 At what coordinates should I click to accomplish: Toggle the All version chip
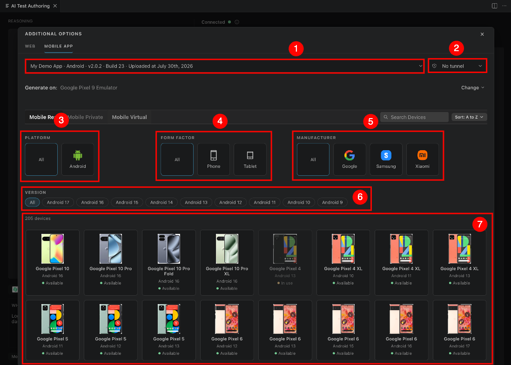[x=32, y=203]
